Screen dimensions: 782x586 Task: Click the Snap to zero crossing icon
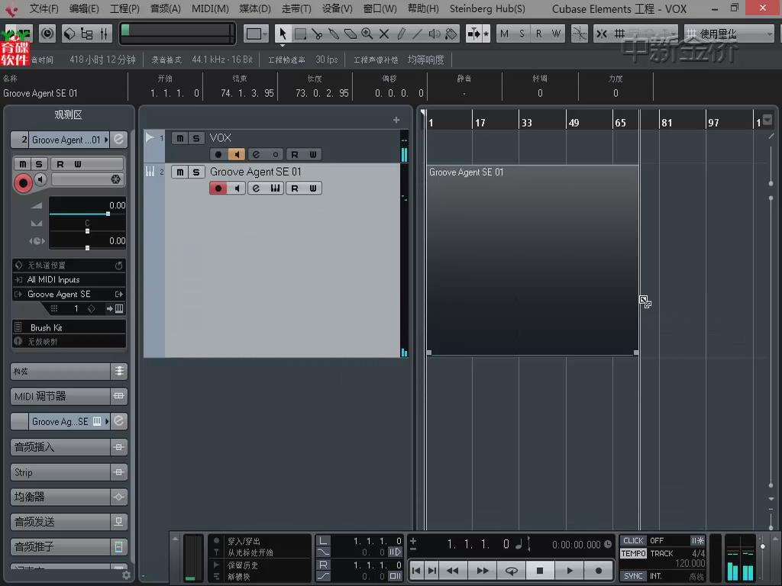pos(579,34)
